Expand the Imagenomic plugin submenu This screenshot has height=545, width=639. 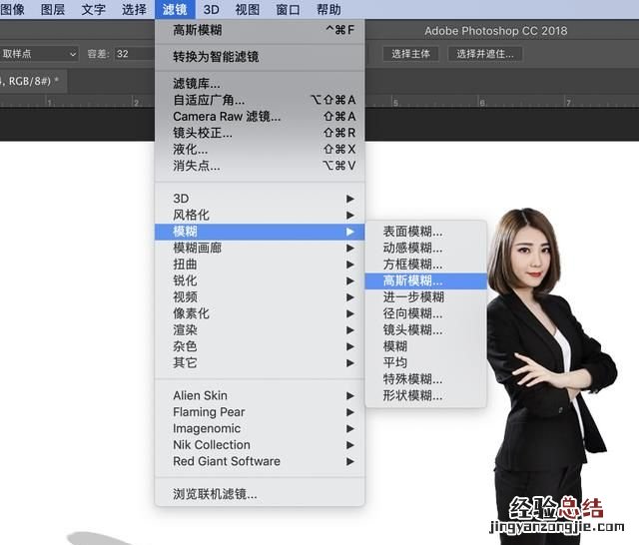pos(260,428)
